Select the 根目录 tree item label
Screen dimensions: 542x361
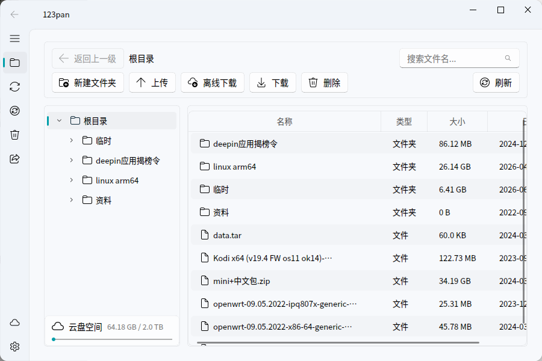click(x=95, y=121)
